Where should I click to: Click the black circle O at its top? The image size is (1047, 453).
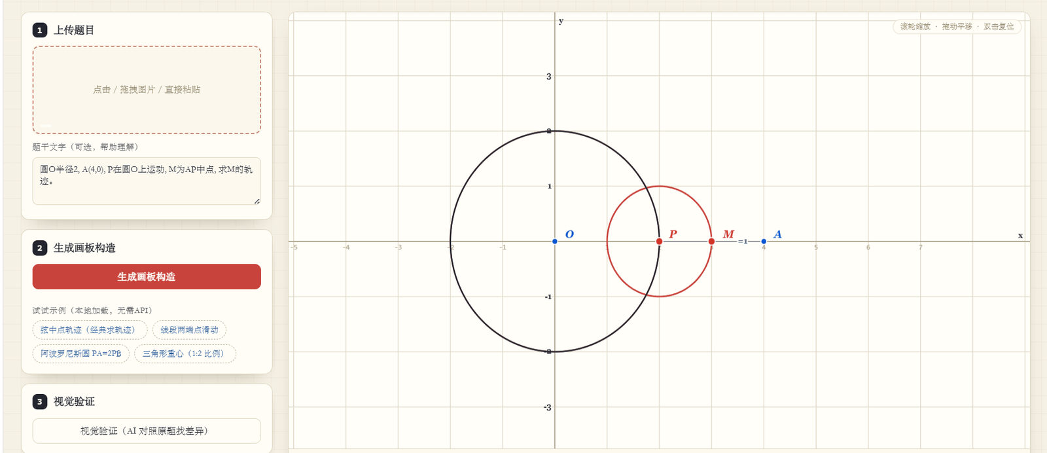[555, 131]
